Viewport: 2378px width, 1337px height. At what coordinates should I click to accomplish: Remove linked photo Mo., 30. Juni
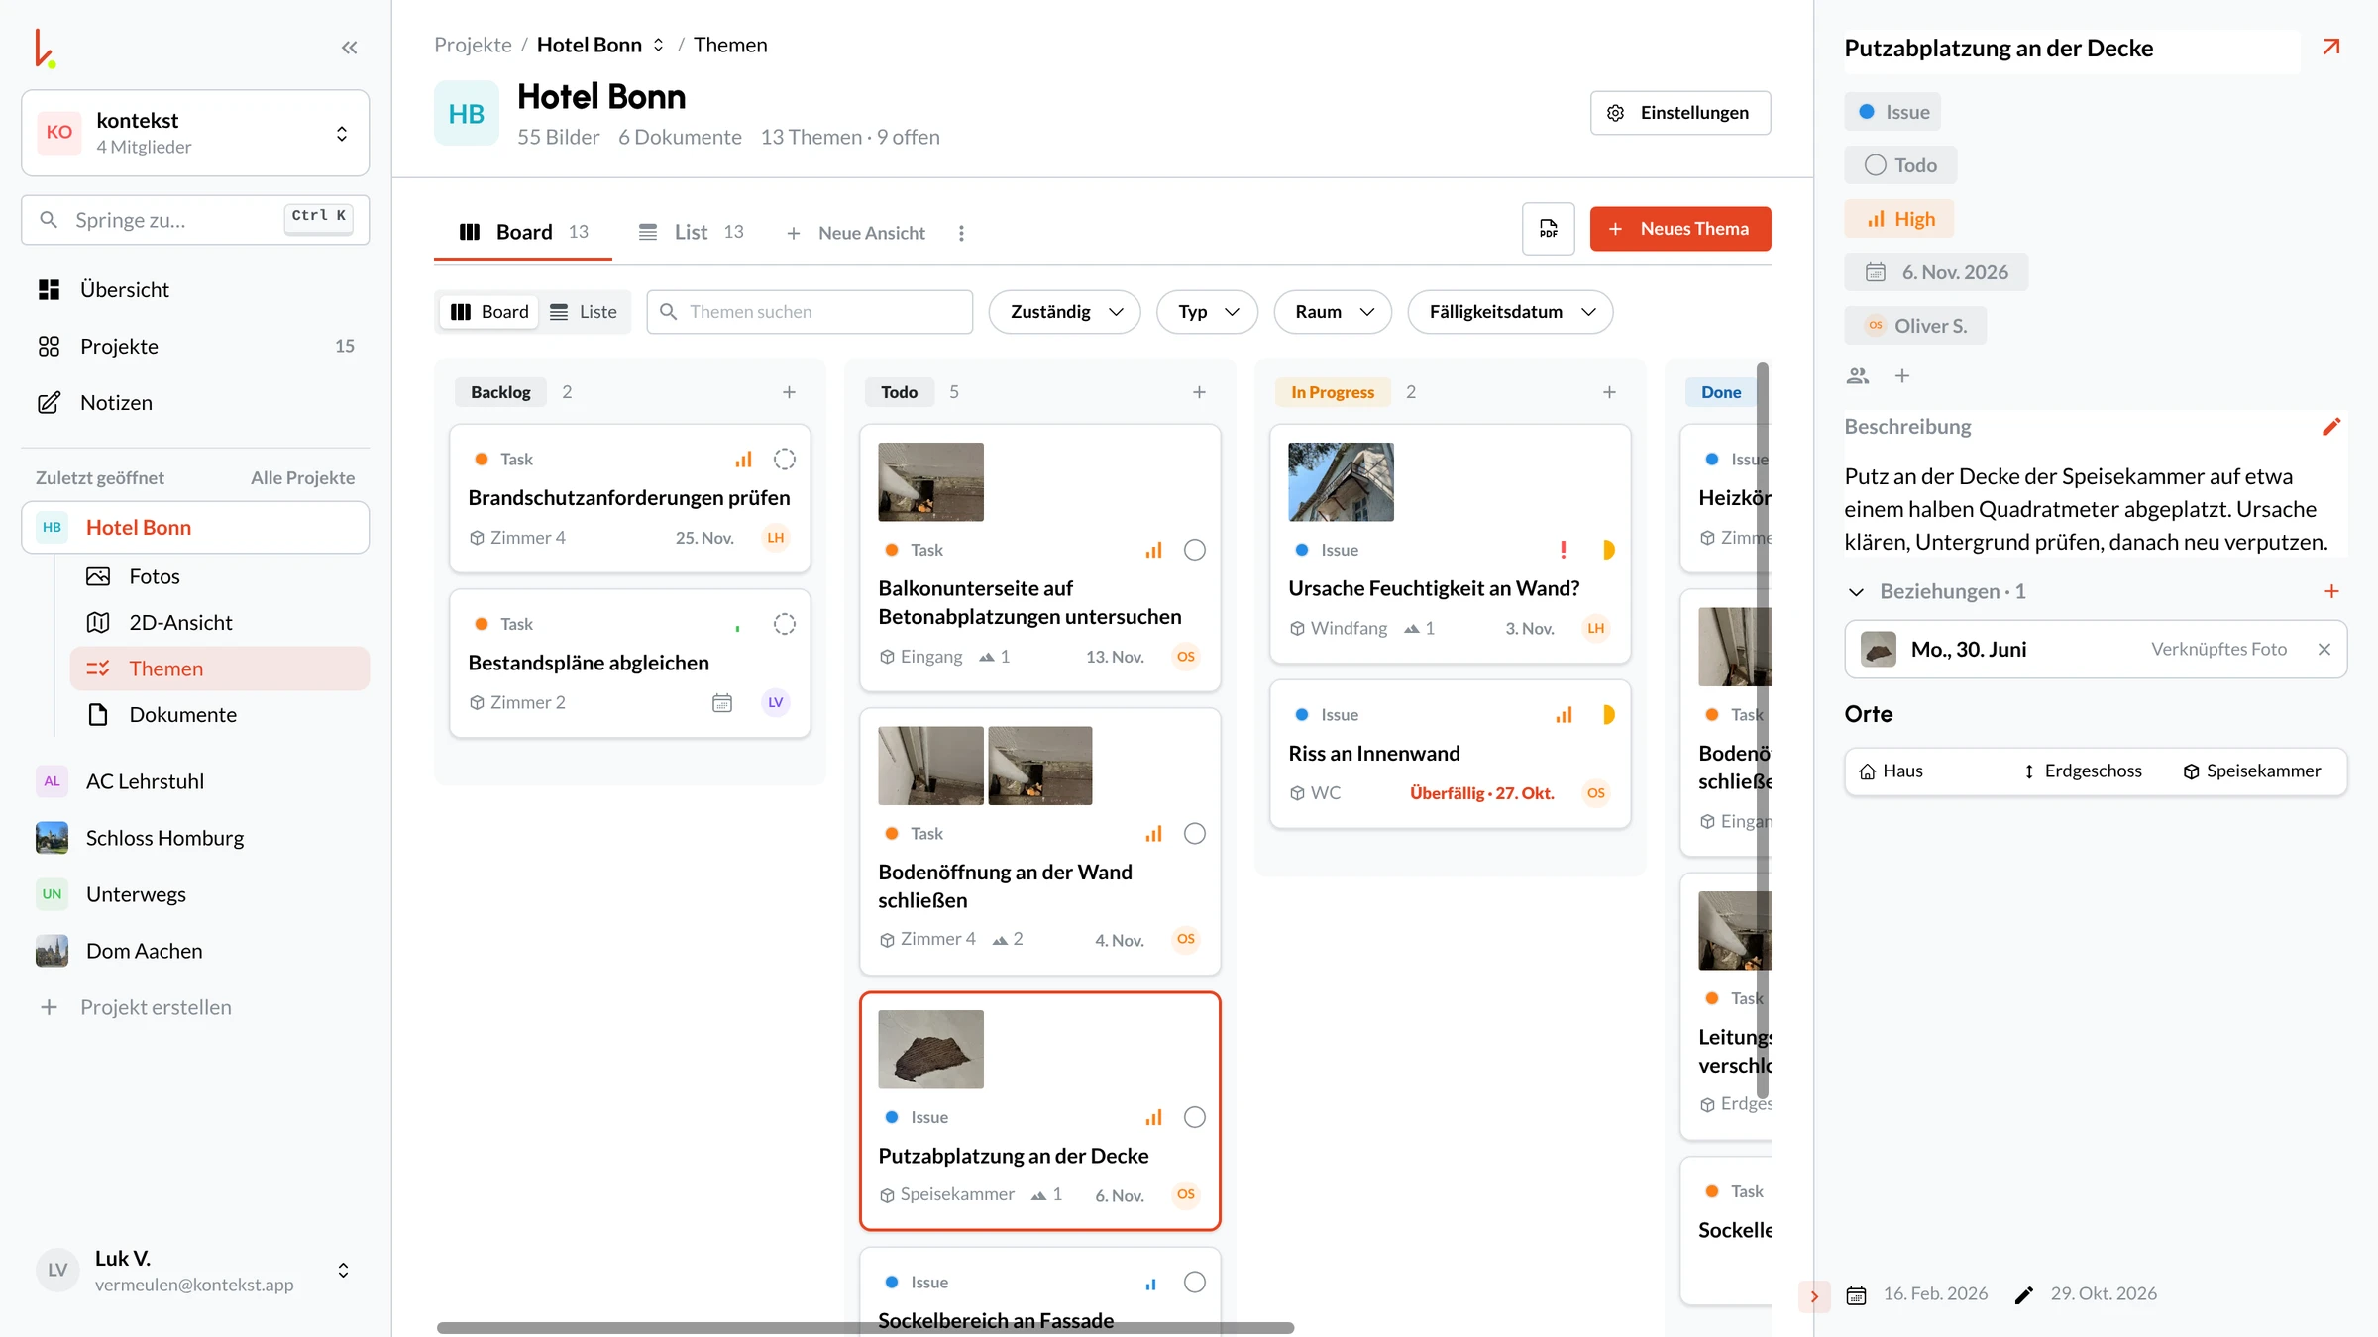coord(2324,649)
